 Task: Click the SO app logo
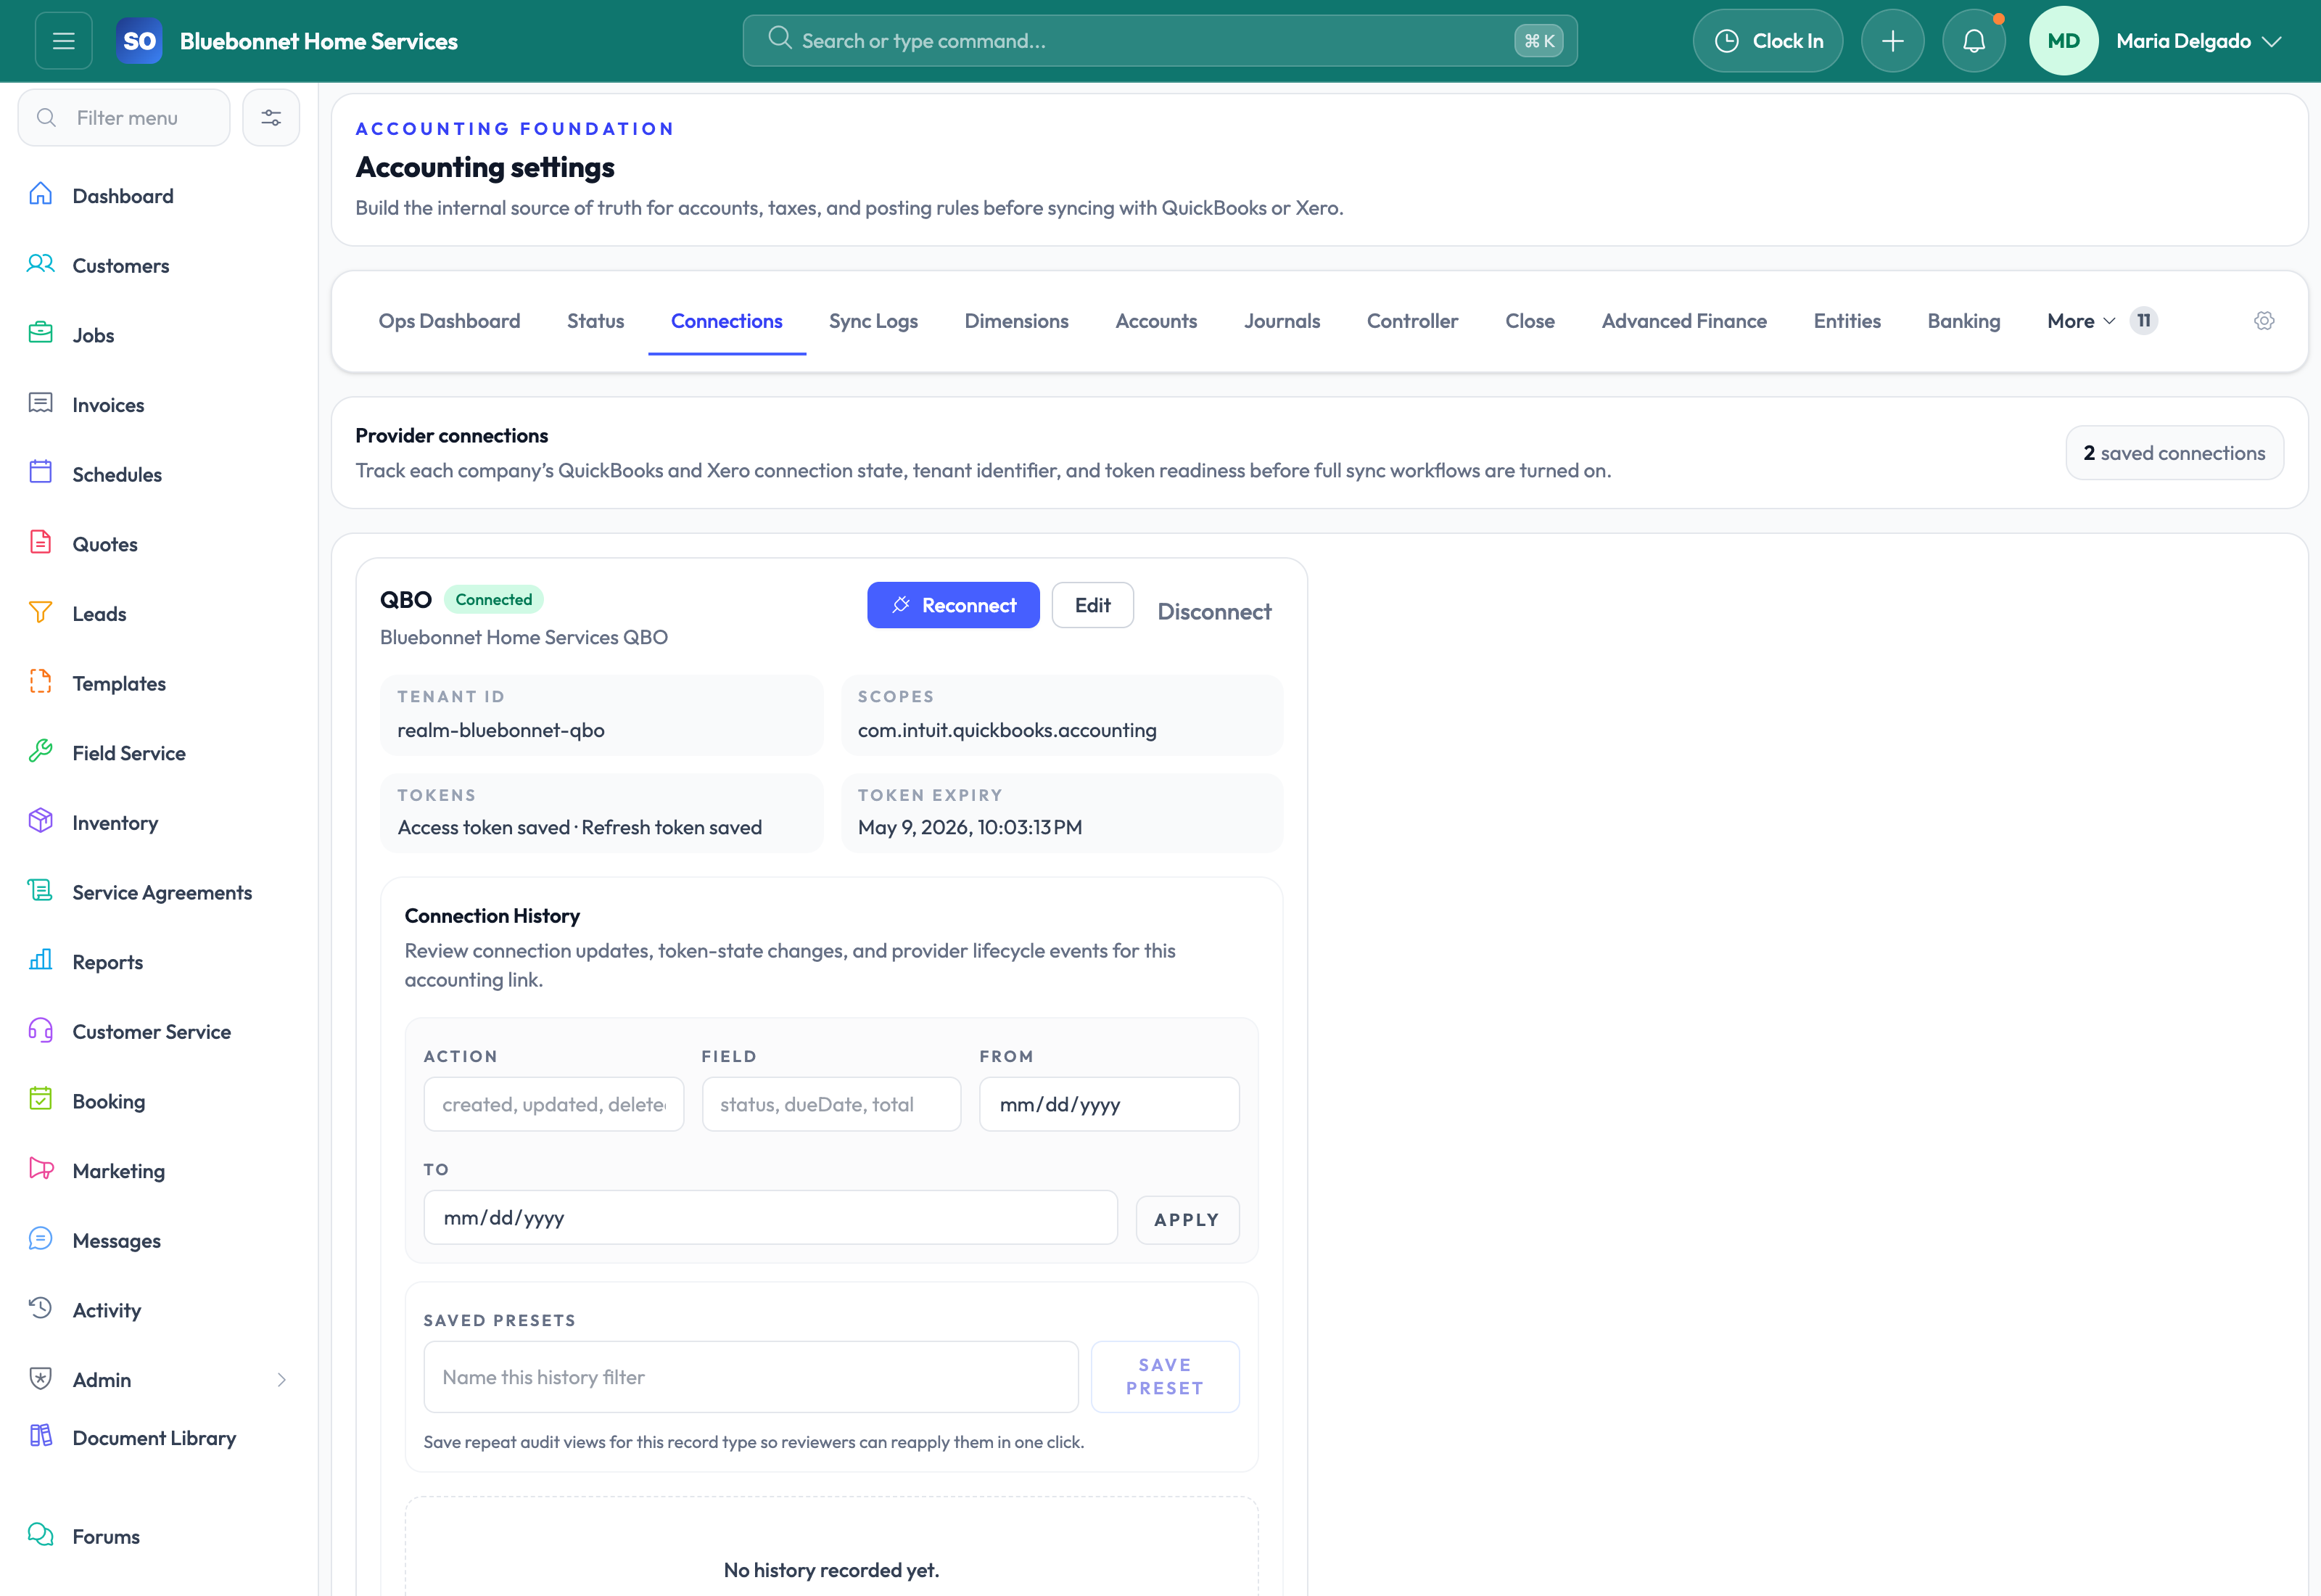tap(139, 41)
